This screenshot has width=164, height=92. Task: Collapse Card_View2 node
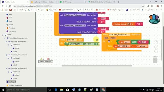8,58
